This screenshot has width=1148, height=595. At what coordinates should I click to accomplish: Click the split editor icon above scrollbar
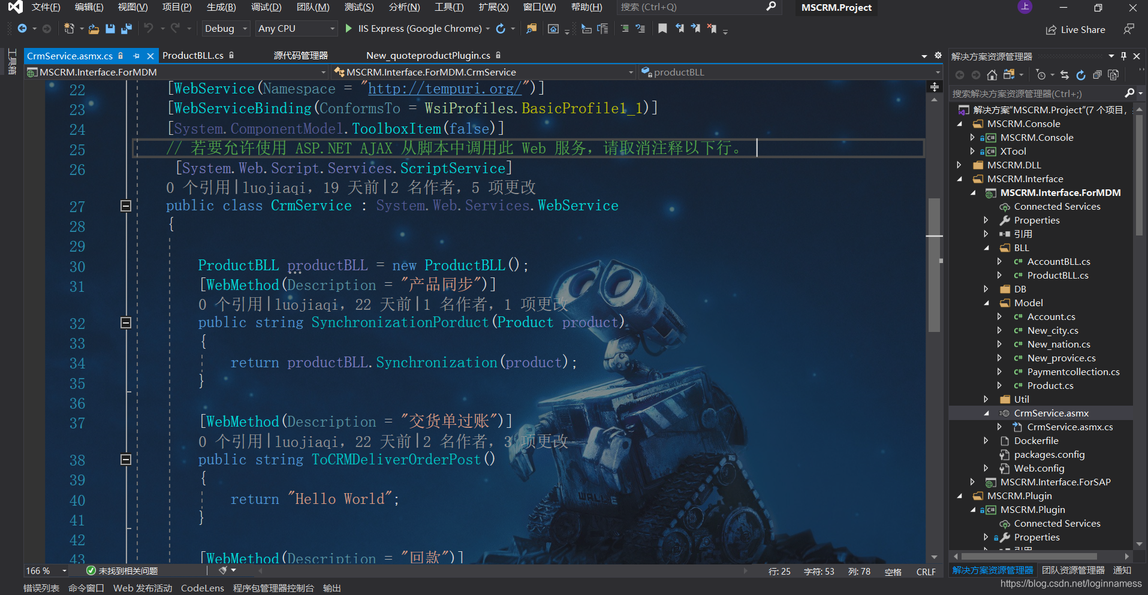point(934,87)
